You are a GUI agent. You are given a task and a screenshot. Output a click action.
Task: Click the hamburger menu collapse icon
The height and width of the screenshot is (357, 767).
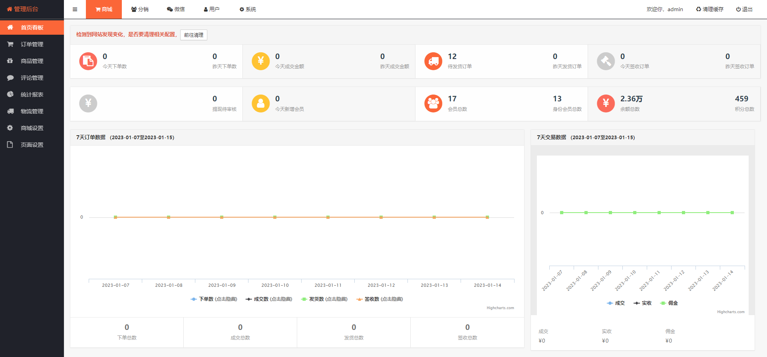[75, 9]
